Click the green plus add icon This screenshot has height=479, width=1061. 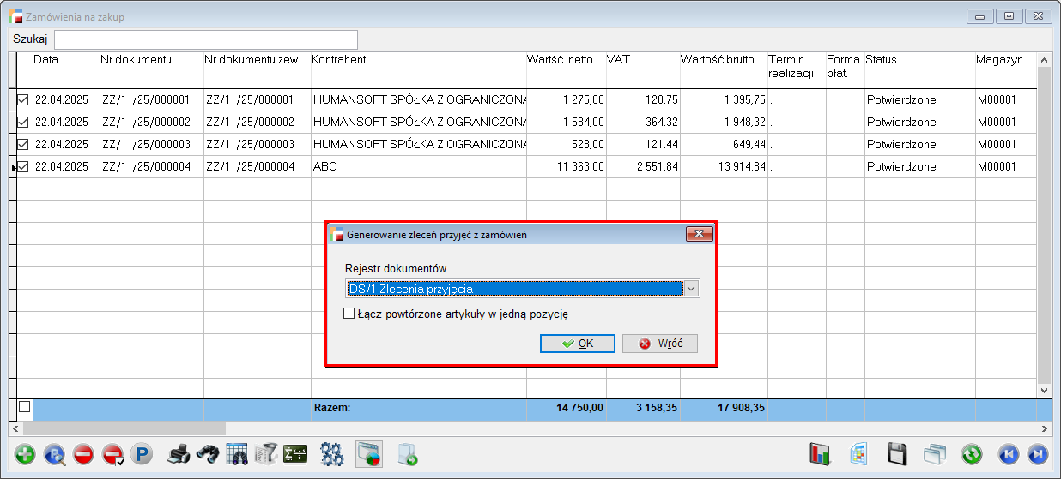(26, 454)
